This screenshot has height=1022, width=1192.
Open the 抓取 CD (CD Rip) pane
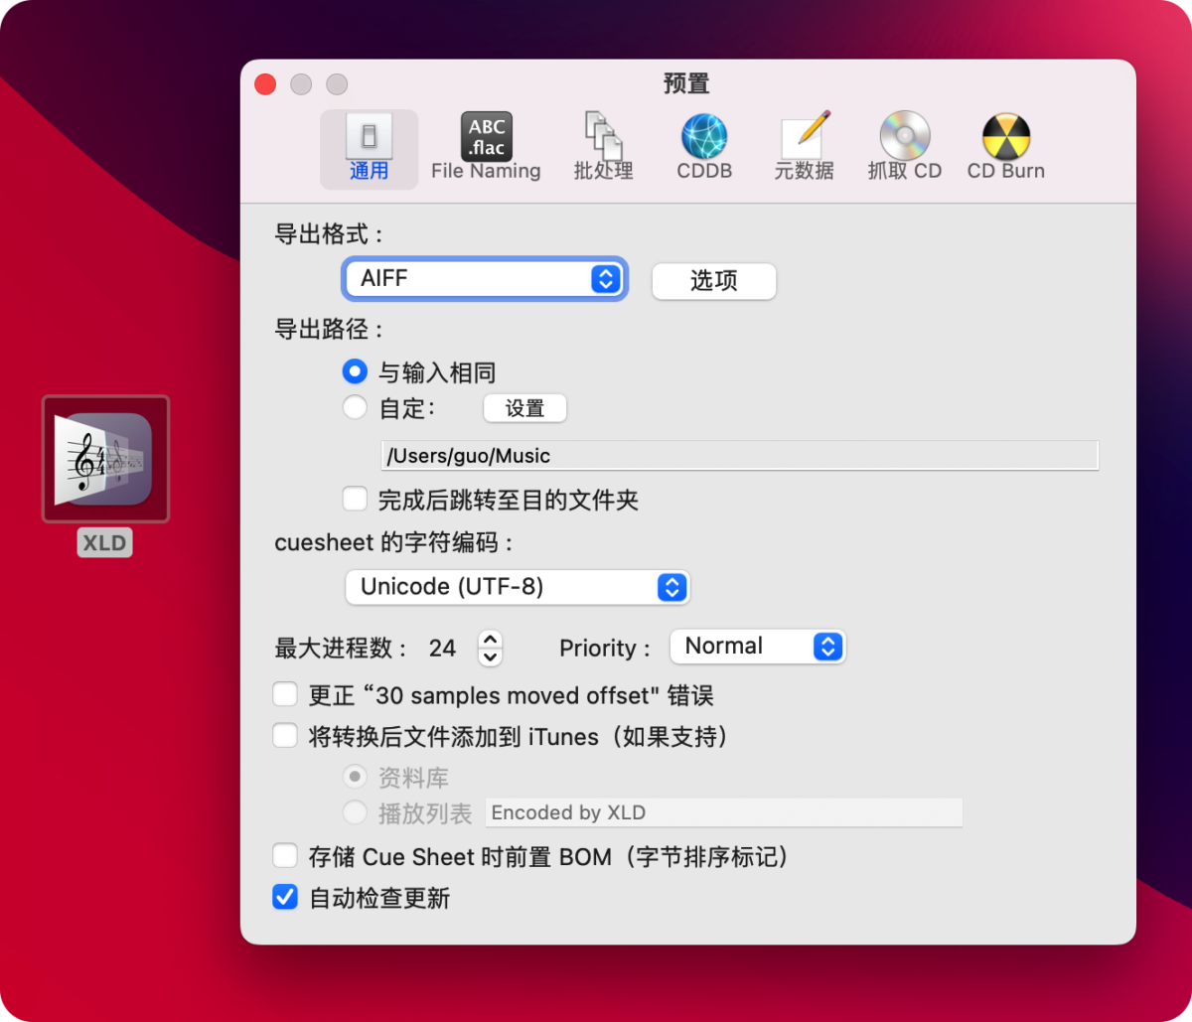click(905, 148)
